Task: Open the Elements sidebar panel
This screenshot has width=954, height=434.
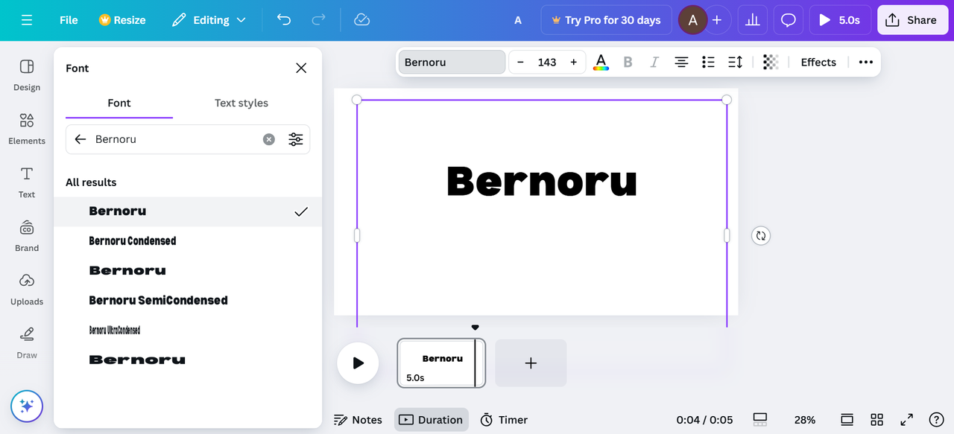Action: (27, 129)
